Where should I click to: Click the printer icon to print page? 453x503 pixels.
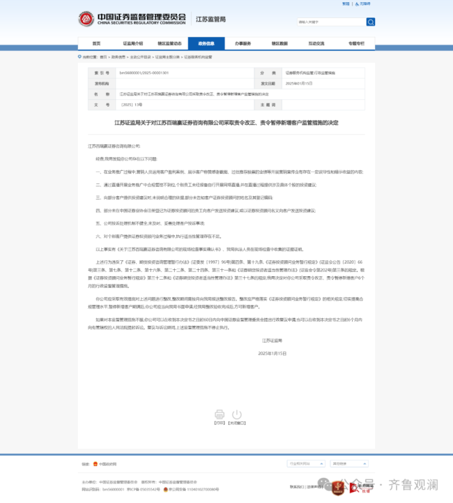[x=220, y=414]
